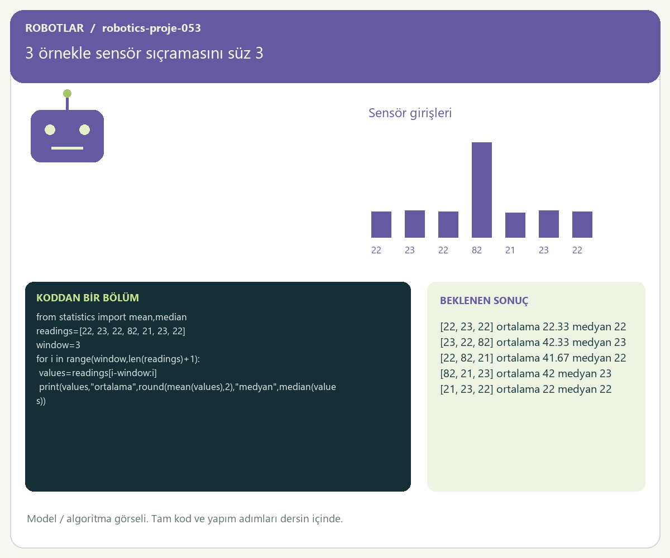
Task: Open the ROBOTLAR breadcrumb
Action: pos(55,28)
